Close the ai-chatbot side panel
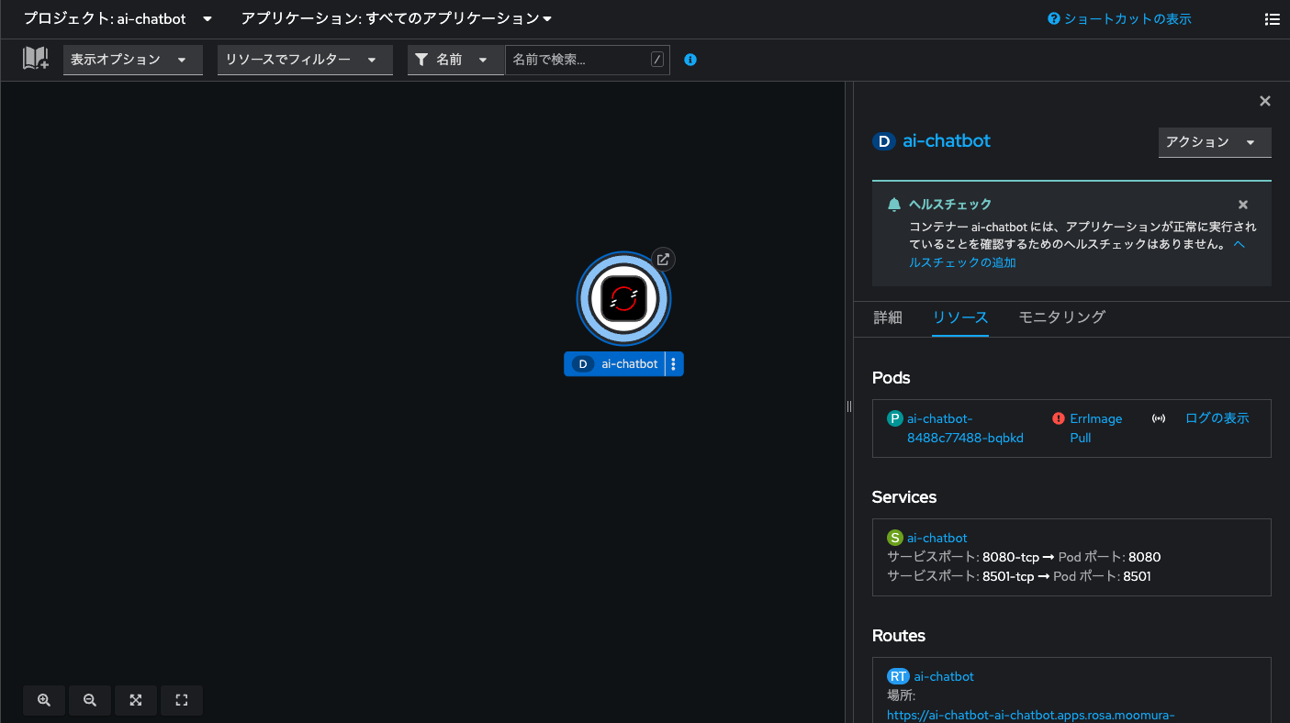Image resolution: width=1290 pixels, height=723 pixels. point(1265,101)
